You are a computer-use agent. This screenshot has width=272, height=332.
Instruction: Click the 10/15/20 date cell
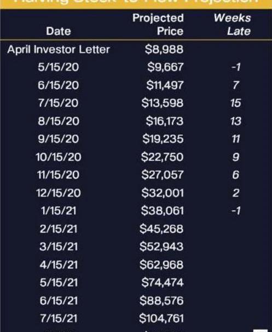tap(59, 157)
